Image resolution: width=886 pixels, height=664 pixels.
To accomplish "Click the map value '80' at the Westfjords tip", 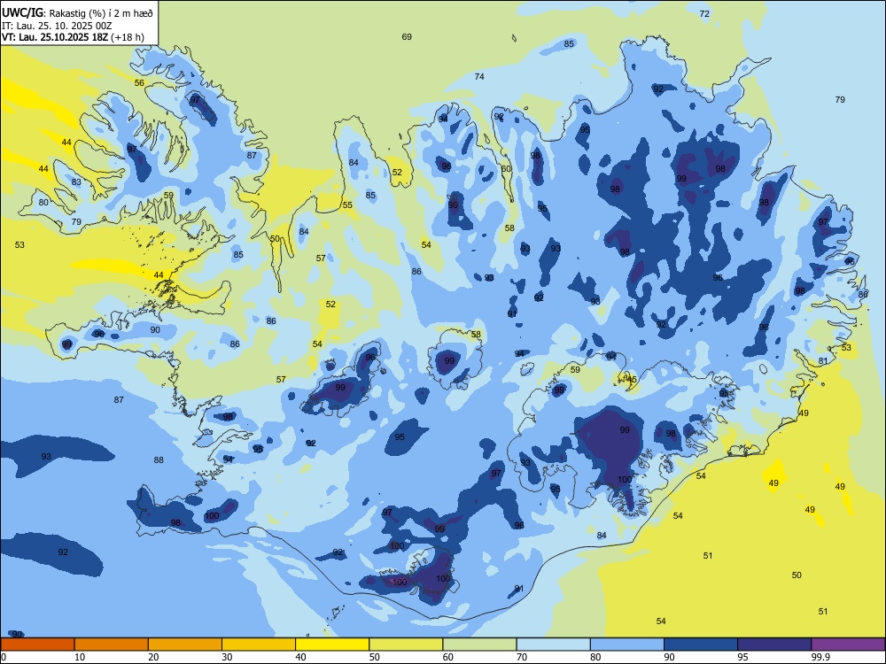I will tap(43, 202).
